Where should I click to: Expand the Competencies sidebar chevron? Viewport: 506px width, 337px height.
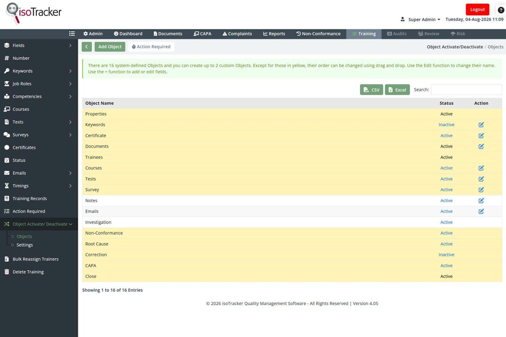point(70,97)
